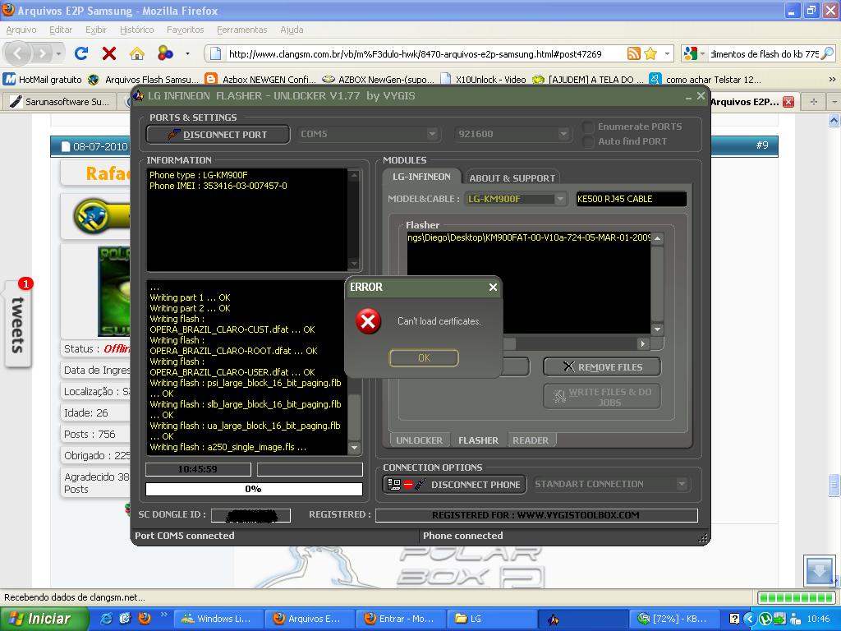Open the 921600 baud rate dropdown
The width and height of the screenshot is (841, 631).
[x=563, y=134]
